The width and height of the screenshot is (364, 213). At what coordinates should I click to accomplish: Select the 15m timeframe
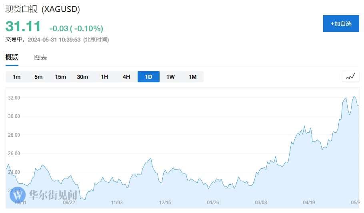coord(60,77)
